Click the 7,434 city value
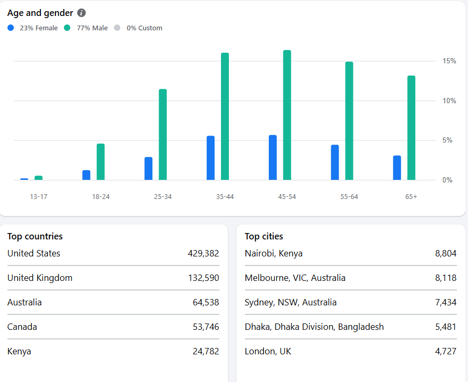The image size is (468, 382). (446, 302)
